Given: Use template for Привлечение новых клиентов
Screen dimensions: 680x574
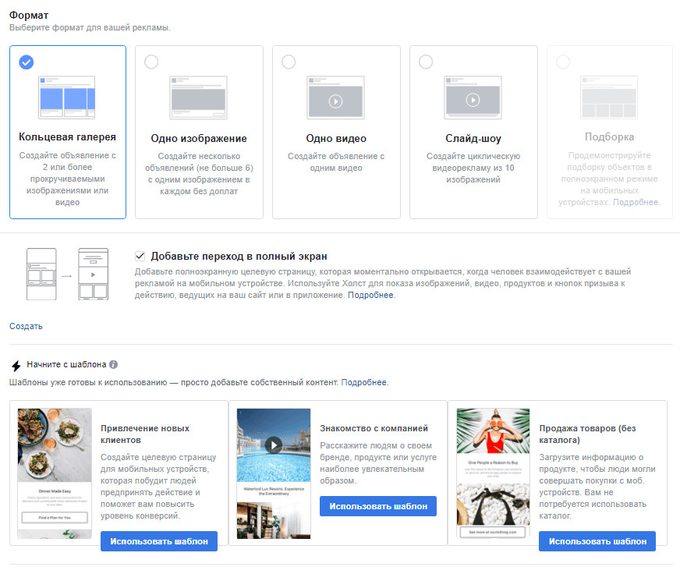Looking at the screenshot, I should point(159,541).
